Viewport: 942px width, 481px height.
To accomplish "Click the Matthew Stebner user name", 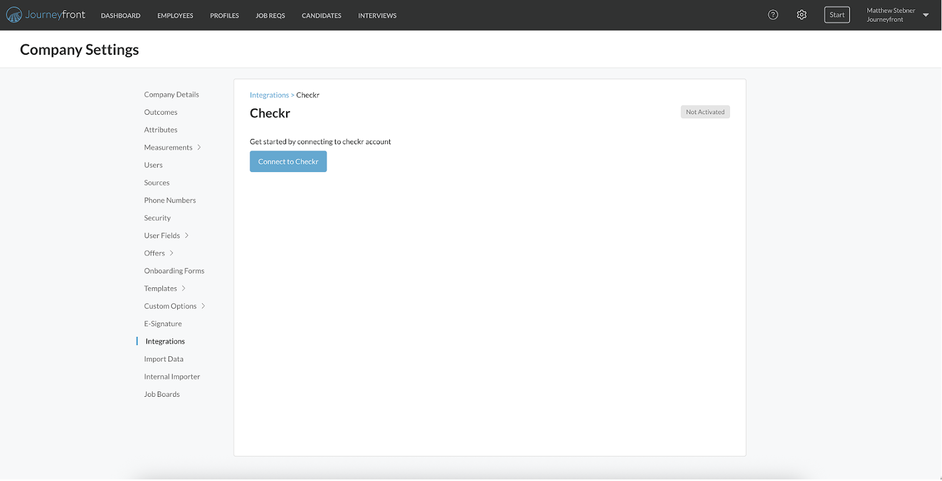I will pos(891,11).
